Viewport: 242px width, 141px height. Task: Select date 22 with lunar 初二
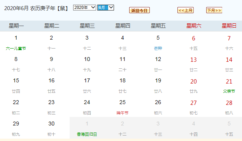click(16, 107)
